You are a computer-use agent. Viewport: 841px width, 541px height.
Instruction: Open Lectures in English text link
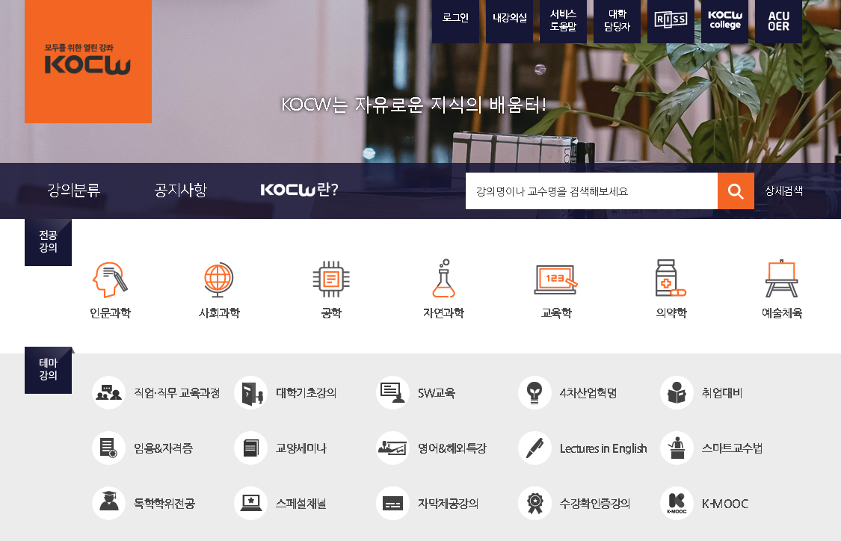pos(603,448)
